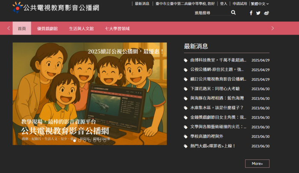Select the fifth carousel slide dot
The width and height of the screenshot is (299, 173).
click(x=94, y=141)
